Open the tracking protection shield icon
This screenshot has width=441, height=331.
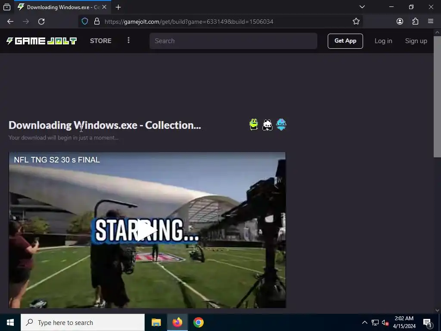[x=85, y=22]
